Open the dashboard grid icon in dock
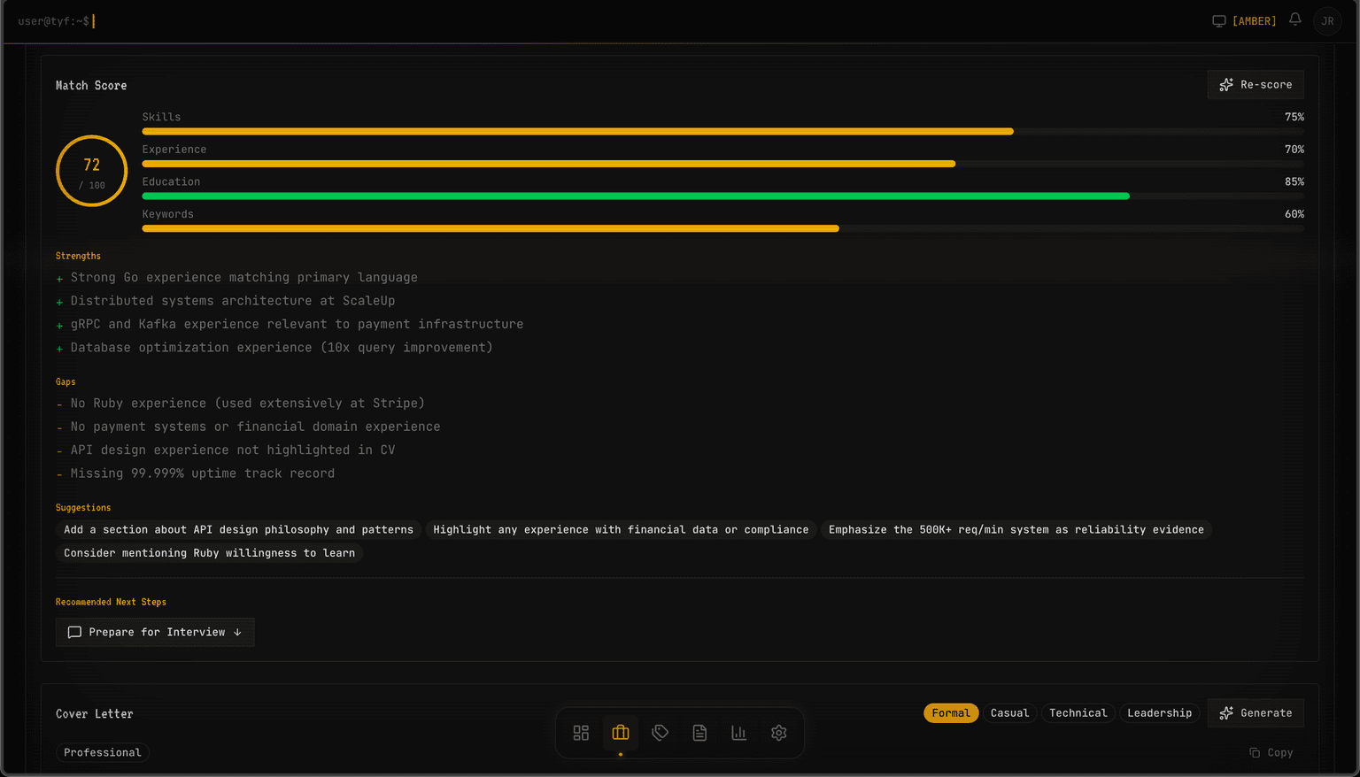This screenshot has height=777, width=1360. (x=581, y=733)
